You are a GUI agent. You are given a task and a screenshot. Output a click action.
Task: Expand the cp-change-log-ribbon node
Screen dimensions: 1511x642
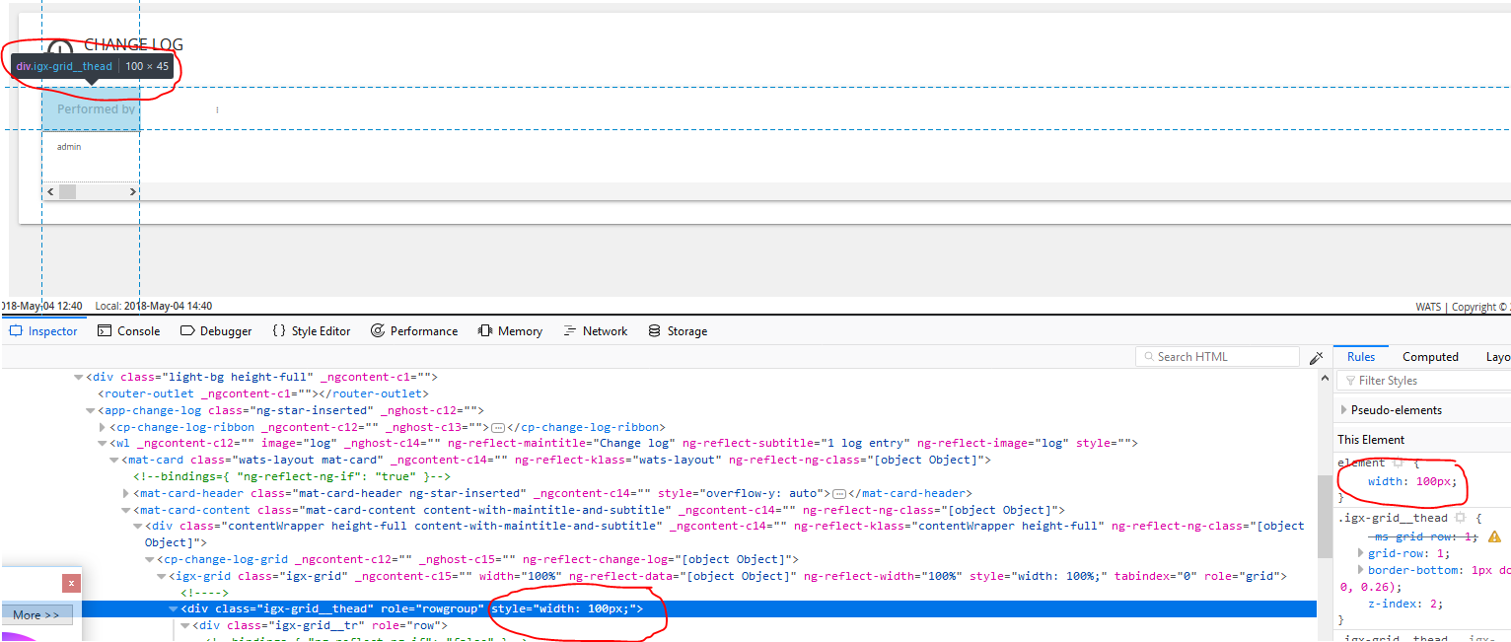click(103, 427)
